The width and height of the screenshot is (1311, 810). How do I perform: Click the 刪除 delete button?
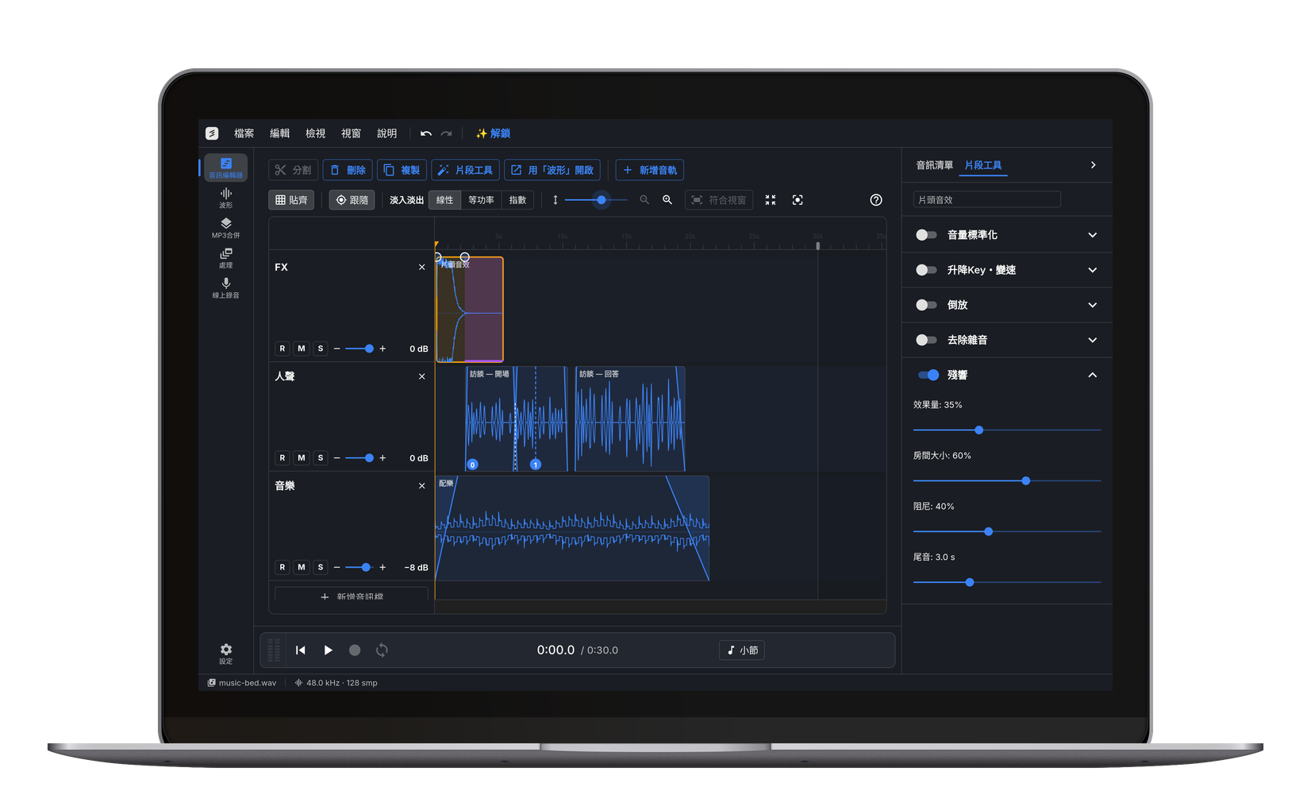click(x=348, y=170)
